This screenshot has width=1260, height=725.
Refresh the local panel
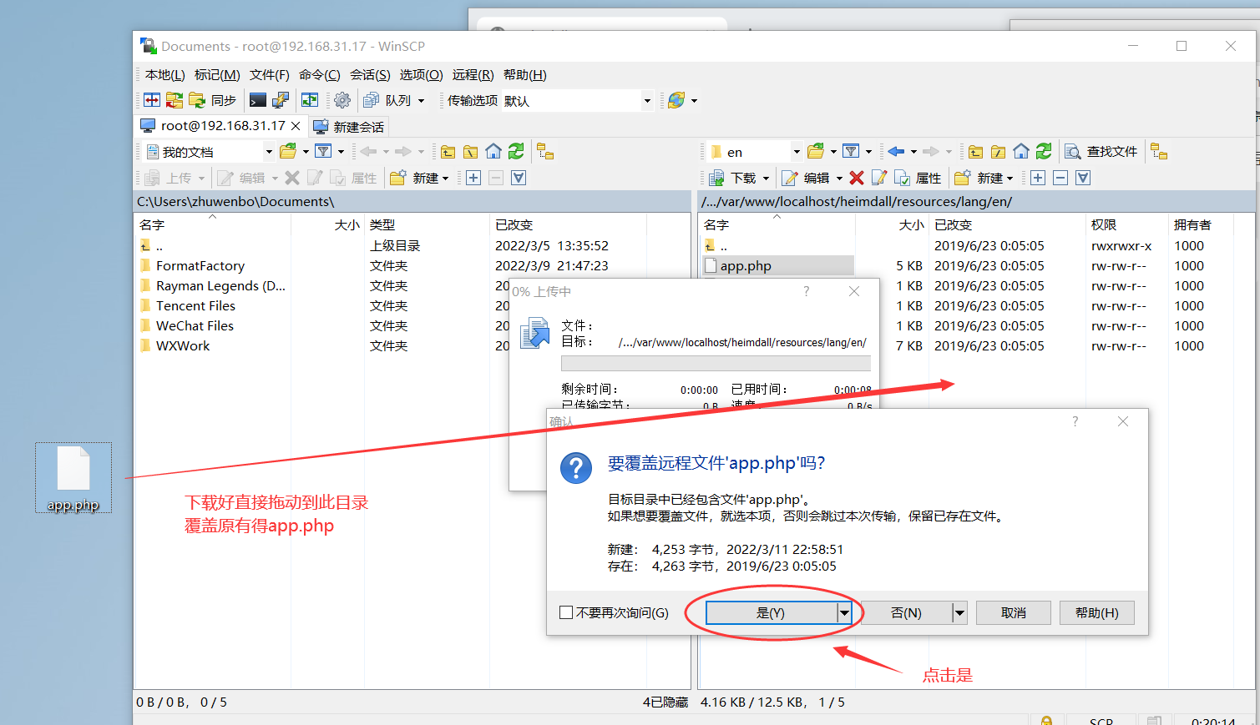click(x=516, y=151)
